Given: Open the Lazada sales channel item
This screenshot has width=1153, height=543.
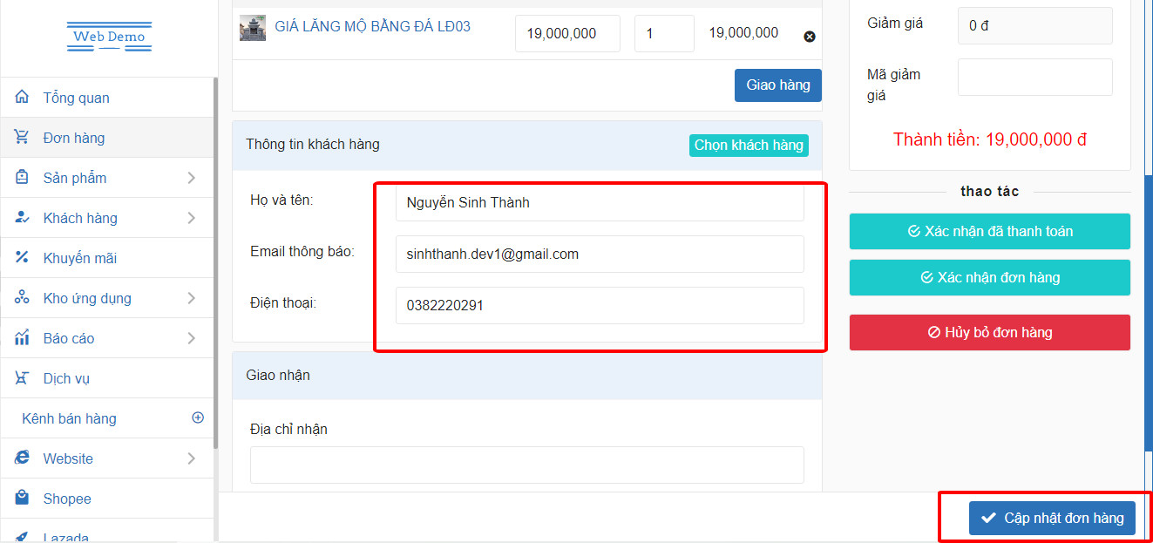Looking at the screenshot, I should (66, 536).
